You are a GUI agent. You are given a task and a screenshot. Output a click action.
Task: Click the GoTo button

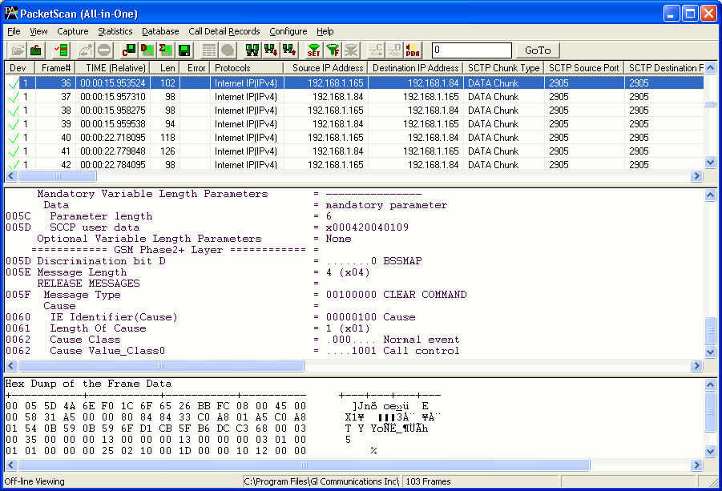pos(537,50)
